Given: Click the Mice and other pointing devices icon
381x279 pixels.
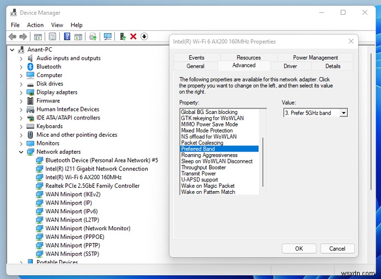Looking at the screenshot, I should point(30,135).
